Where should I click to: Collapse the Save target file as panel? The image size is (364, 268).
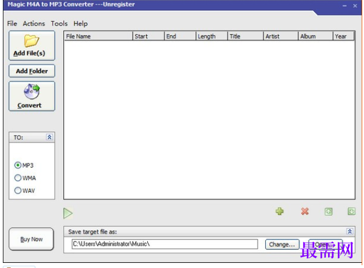coord(350,232)
